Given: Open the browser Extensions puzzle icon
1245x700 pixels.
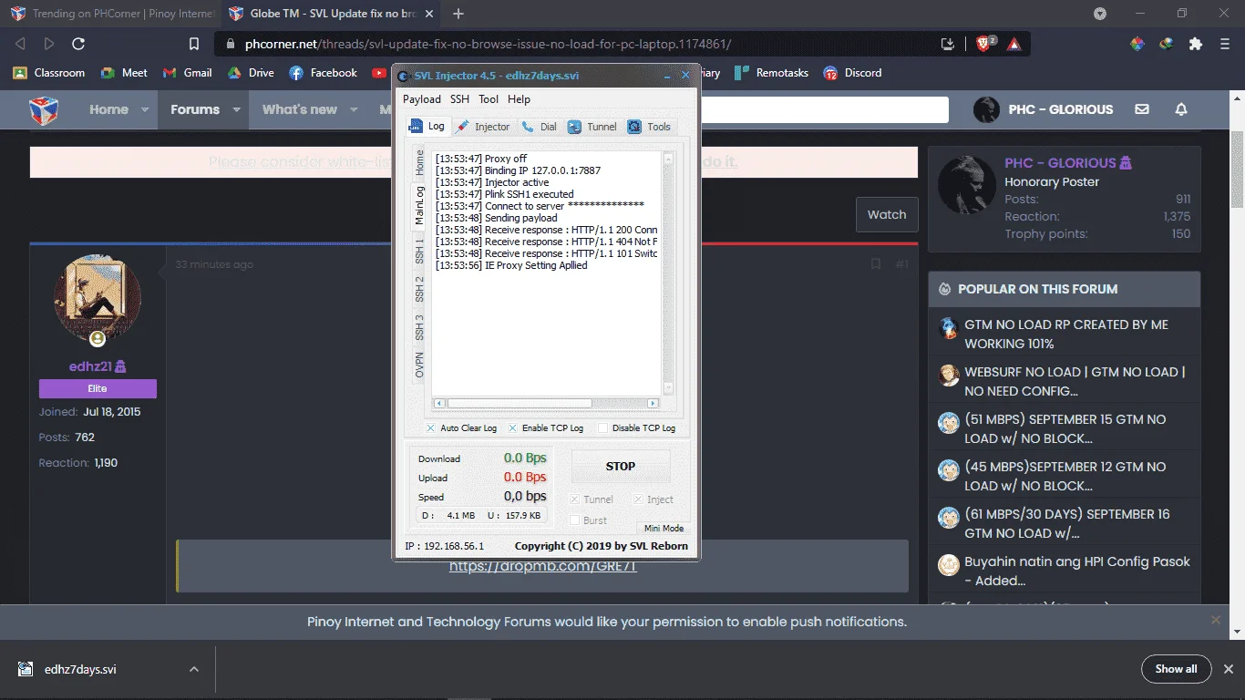Looking at the screenshot, I should click(x=1196, y=44).
